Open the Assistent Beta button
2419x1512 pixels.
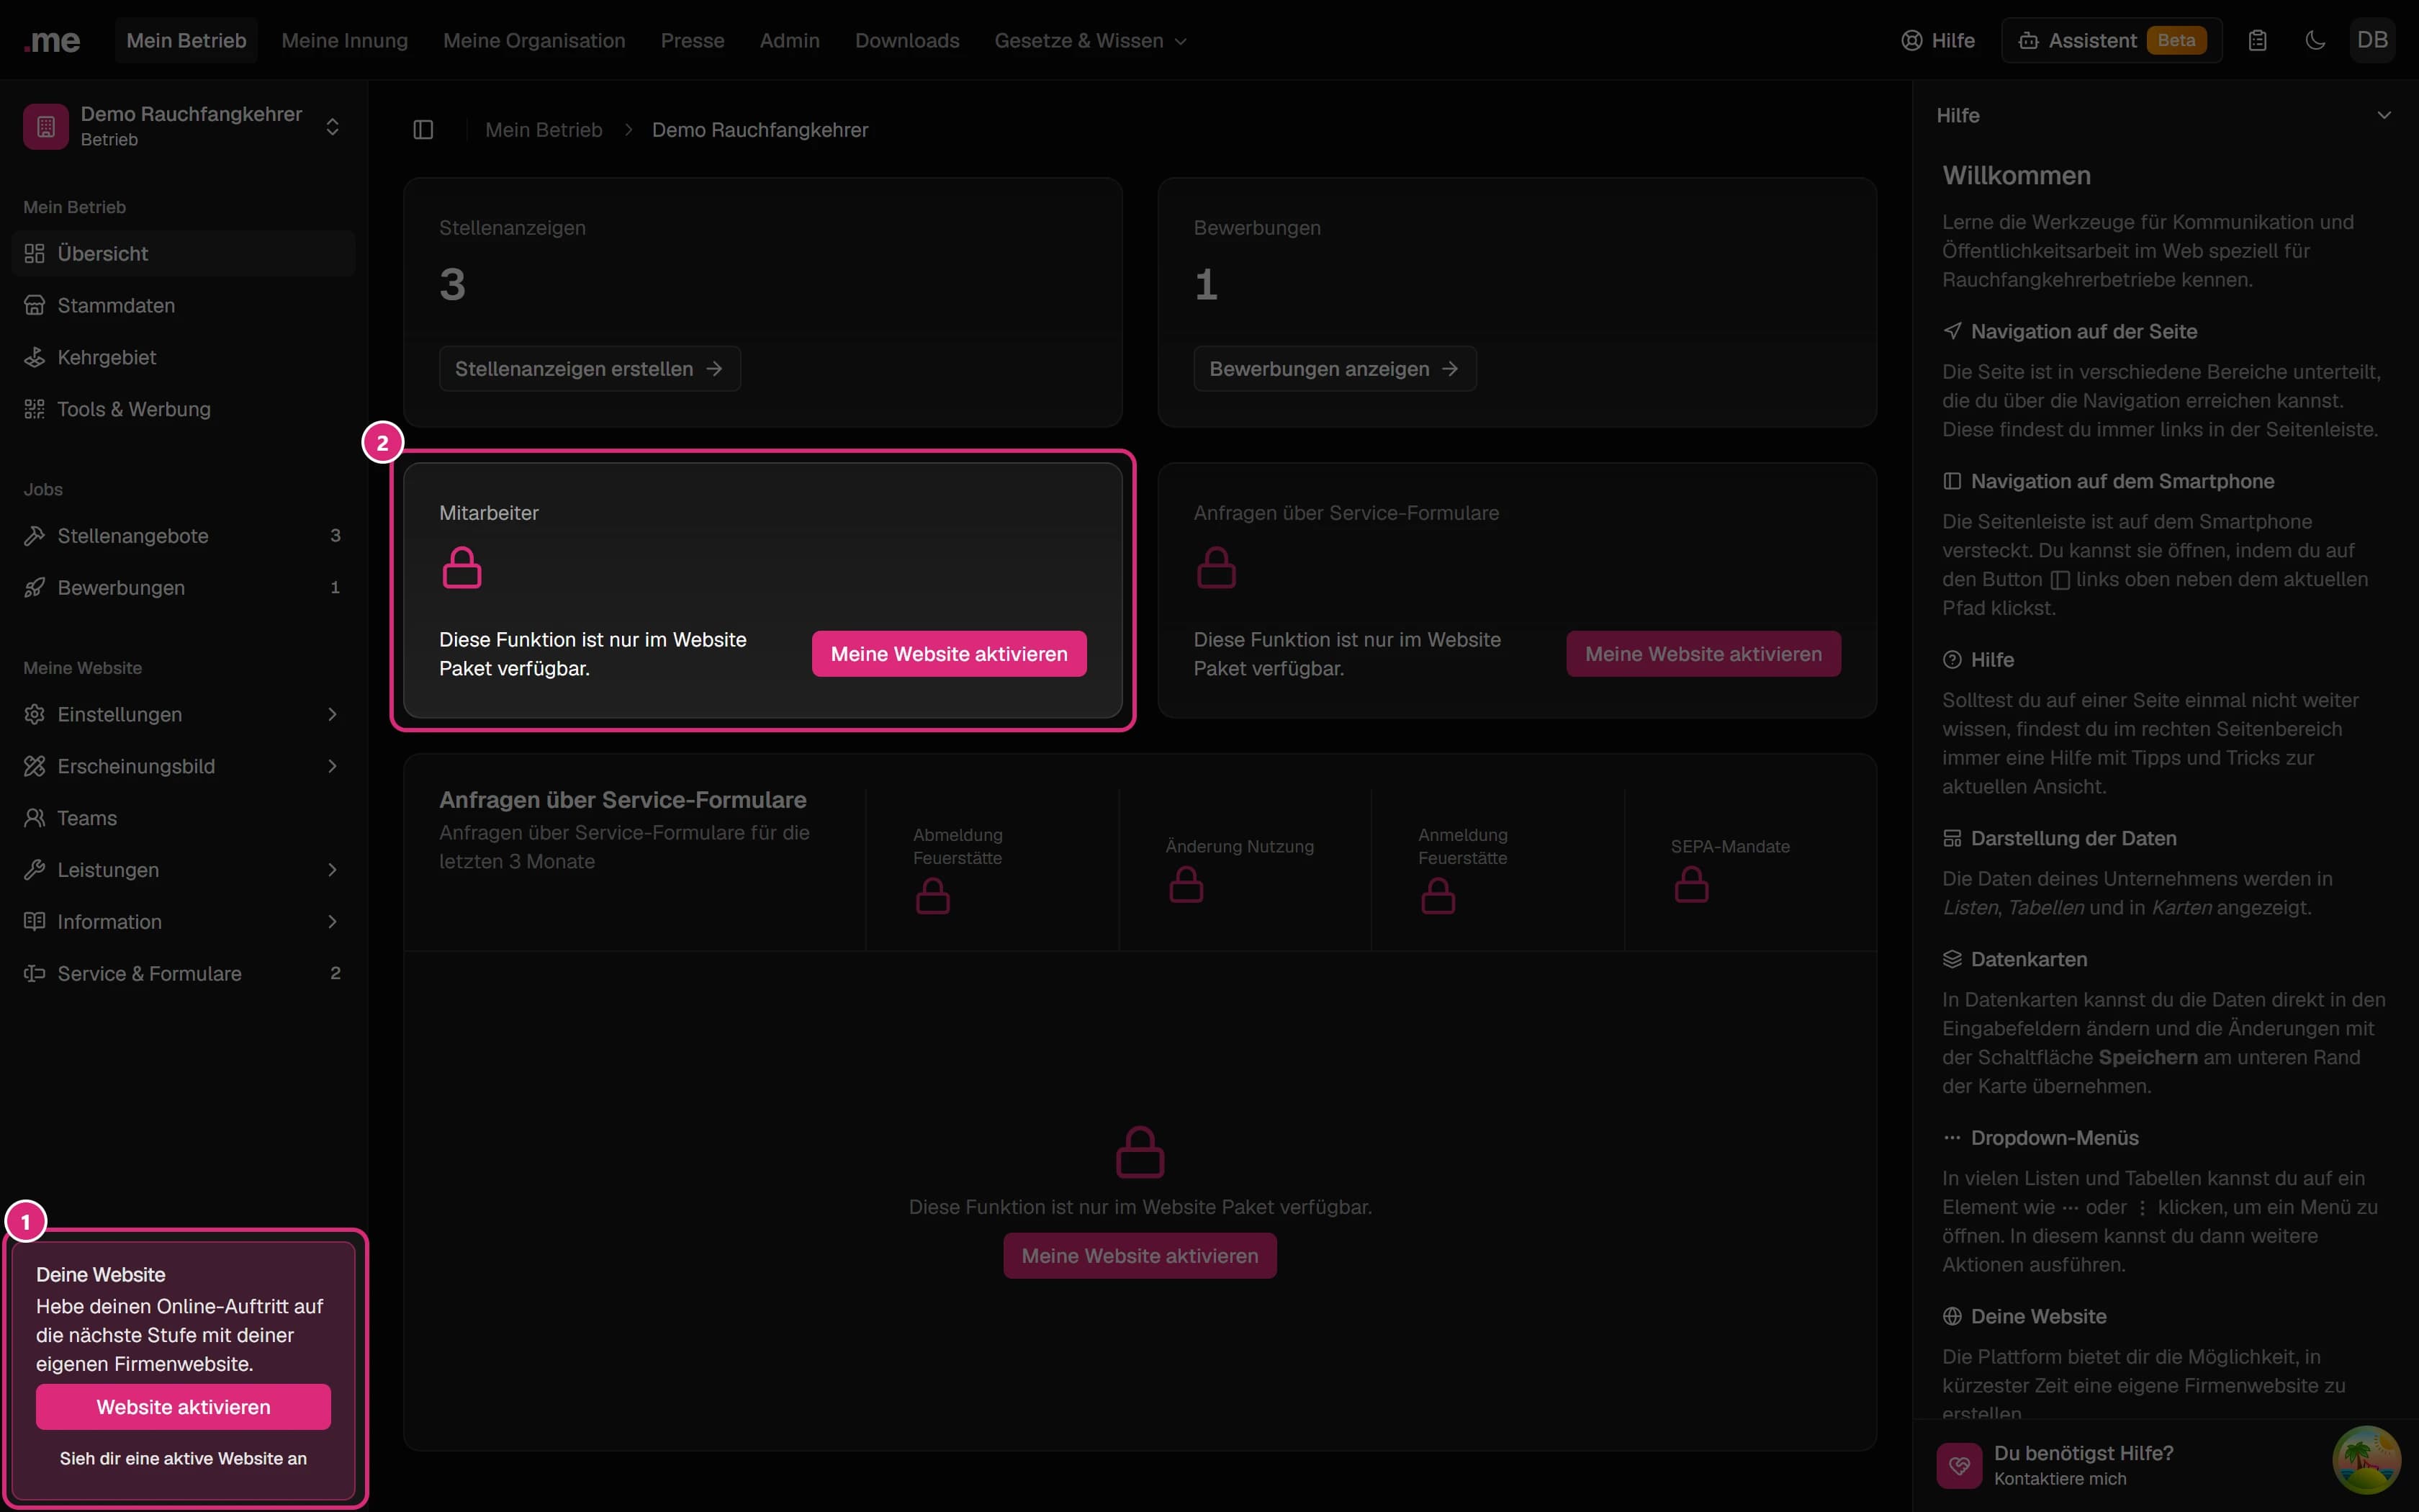2111,41
